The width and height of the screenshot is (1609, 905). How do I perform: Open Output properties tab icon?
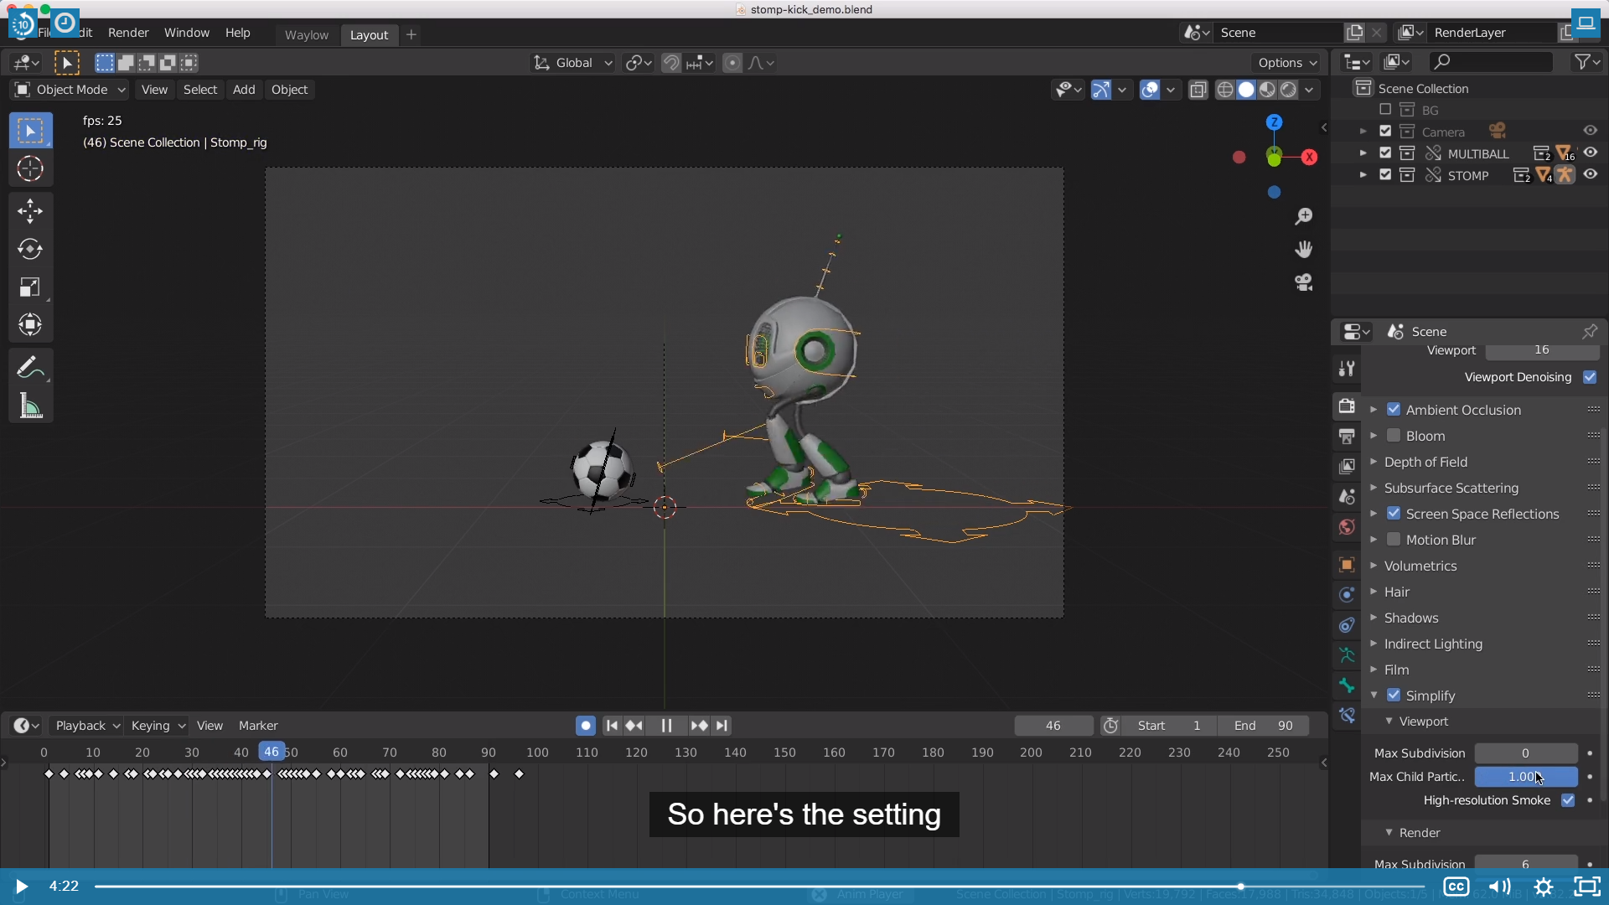(x=1347, y=436)
